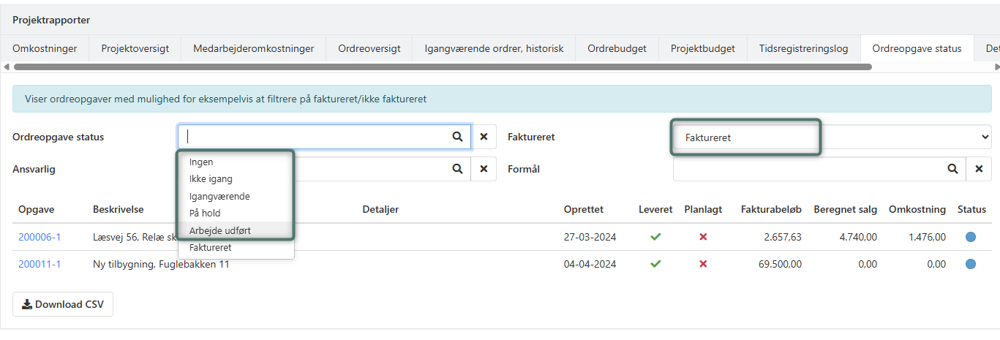Download CSV of the report
The image size is (1000, 340).
(63, 304)
